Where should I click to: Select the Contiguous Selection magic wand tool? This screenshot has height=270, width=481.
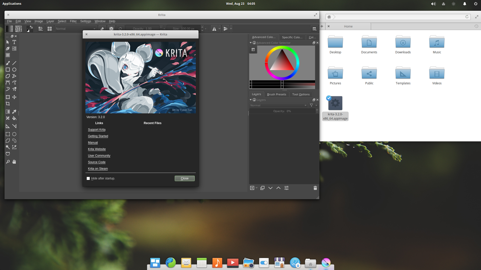[8, 147]
